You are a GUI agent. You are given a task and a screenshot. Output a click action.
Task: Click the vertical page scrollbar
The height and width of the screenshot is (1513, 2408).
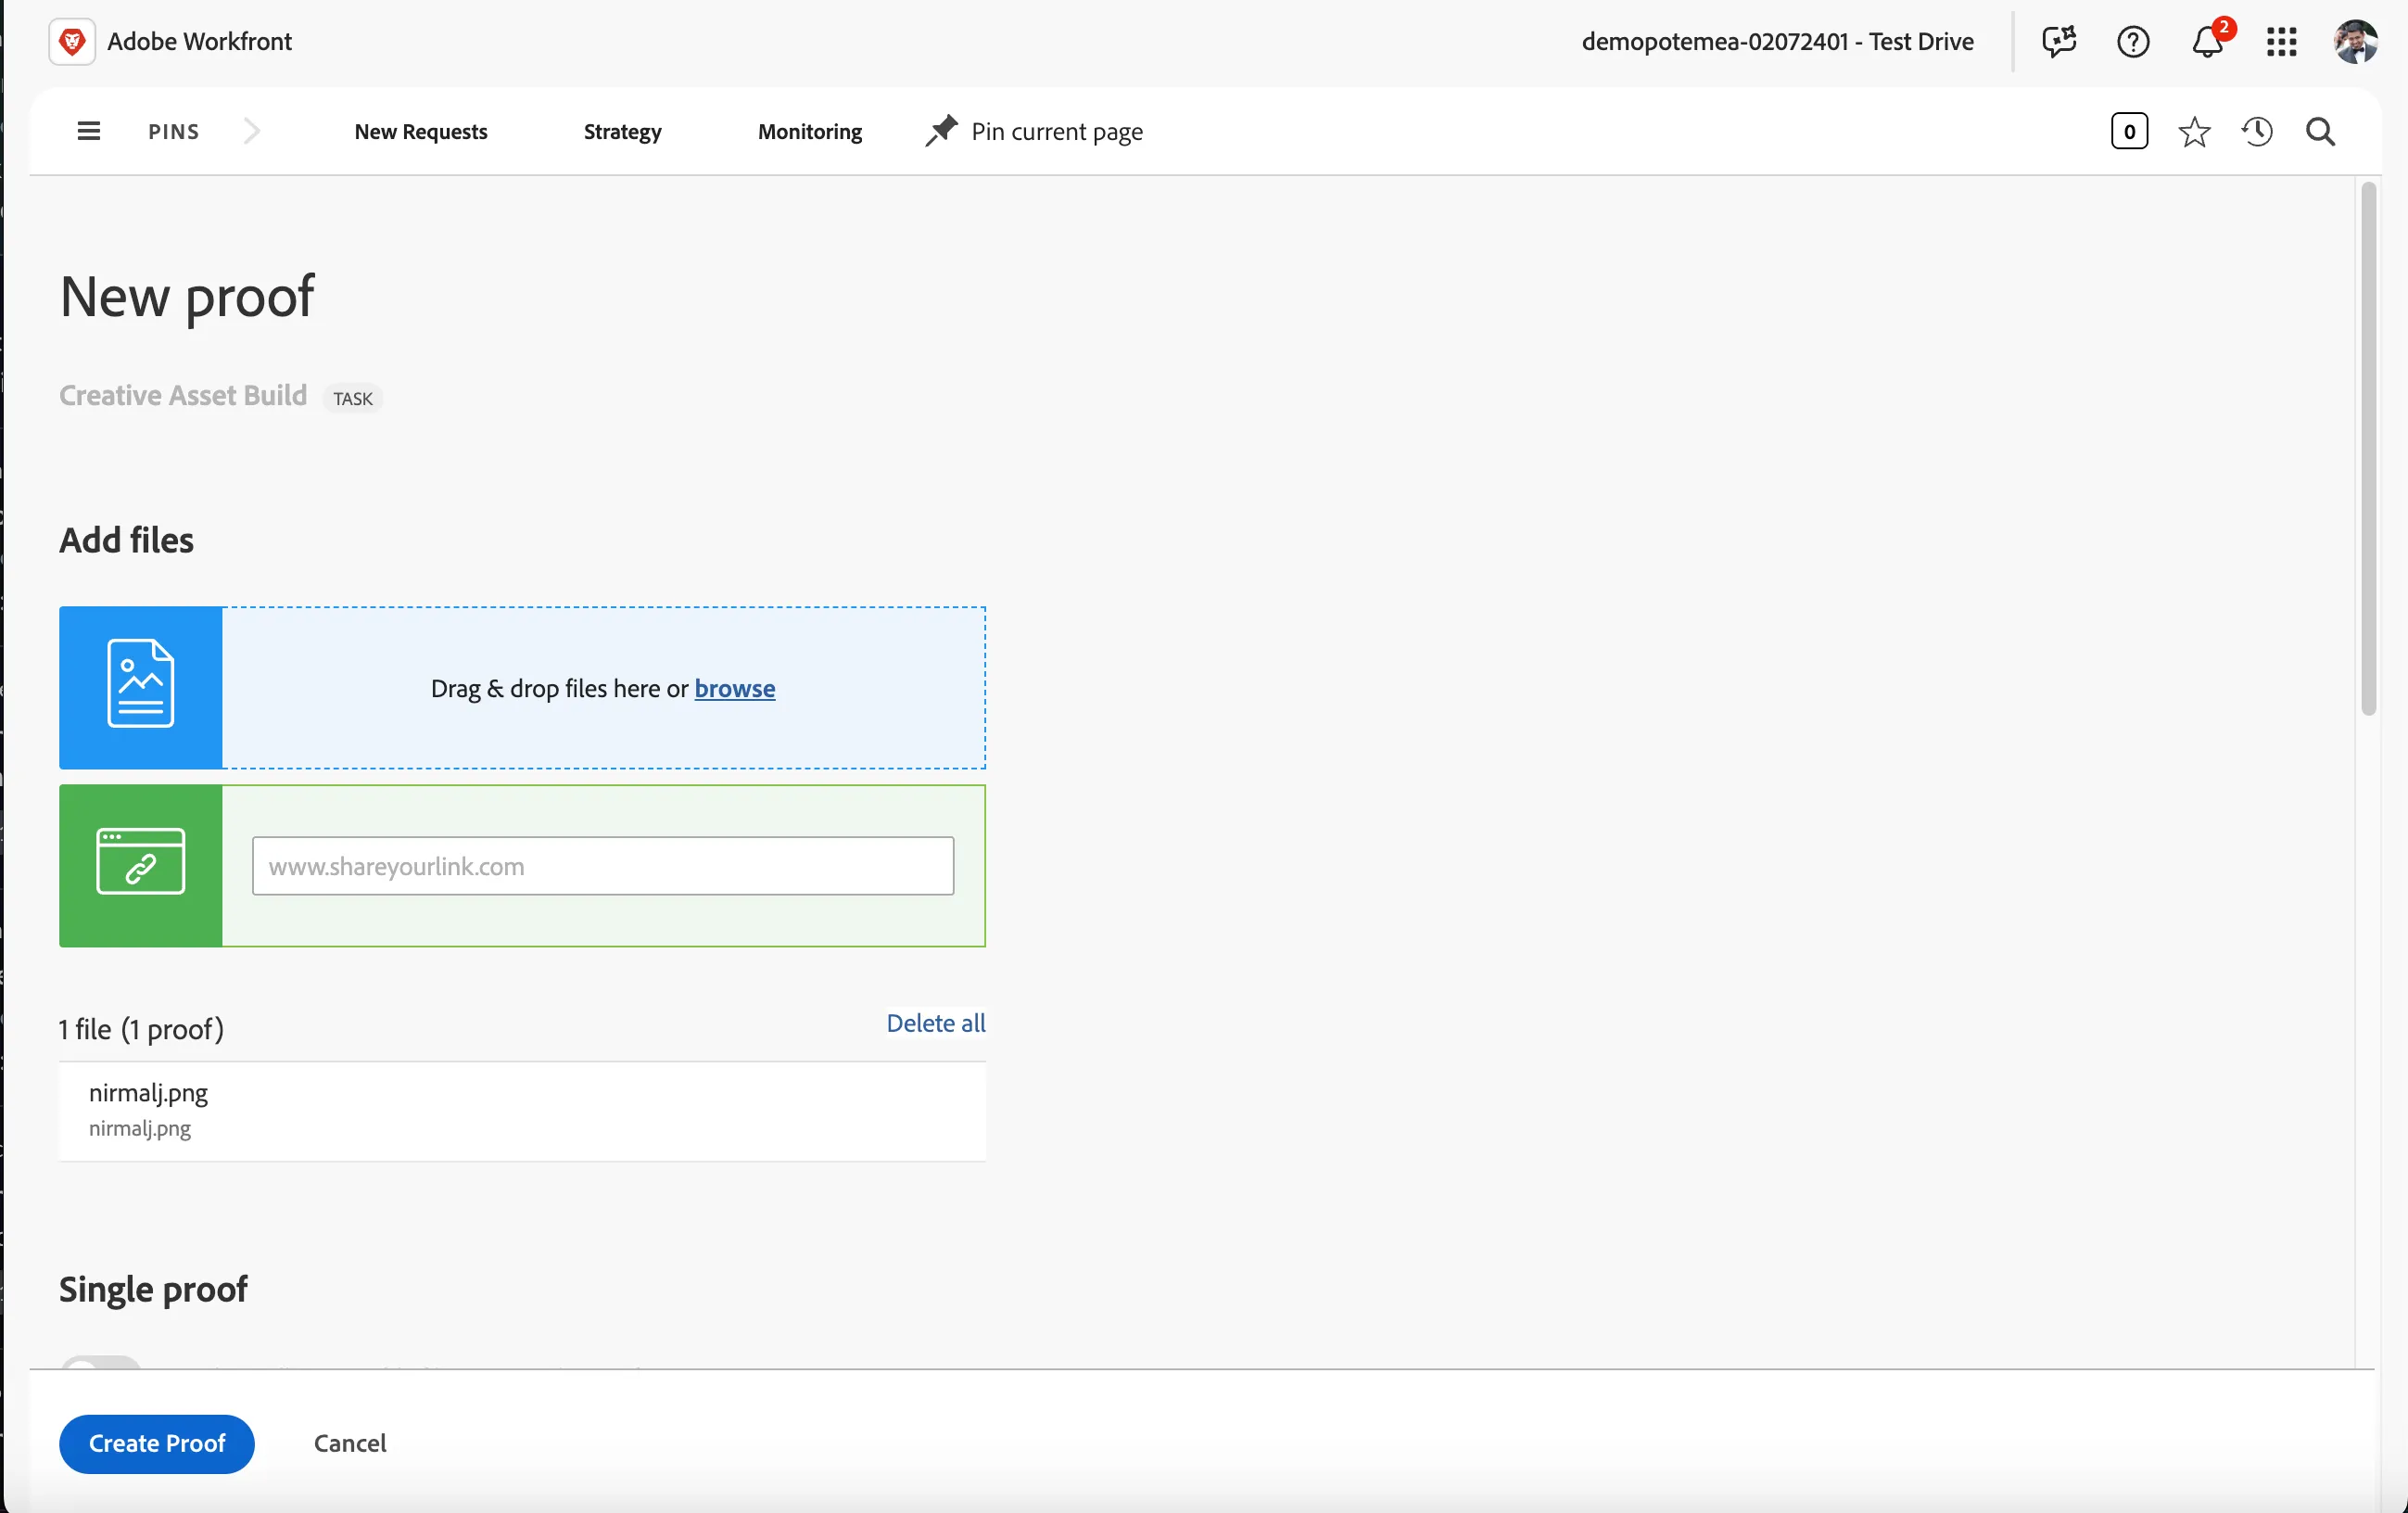2368,448
